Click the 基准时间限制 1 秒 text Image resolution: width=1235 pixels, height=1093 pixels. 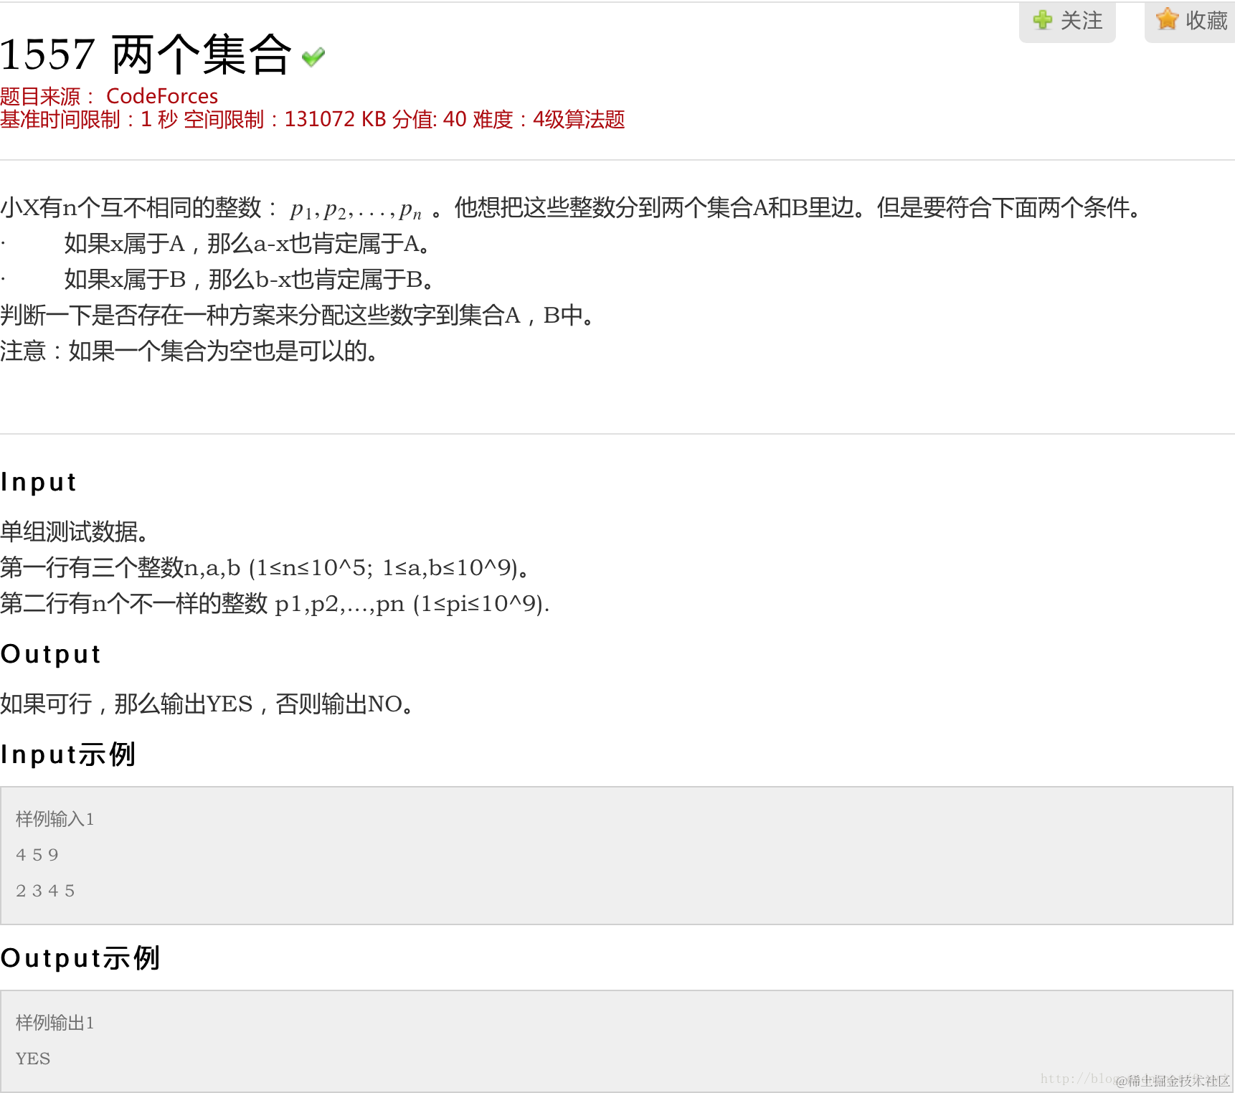[89, 119]
